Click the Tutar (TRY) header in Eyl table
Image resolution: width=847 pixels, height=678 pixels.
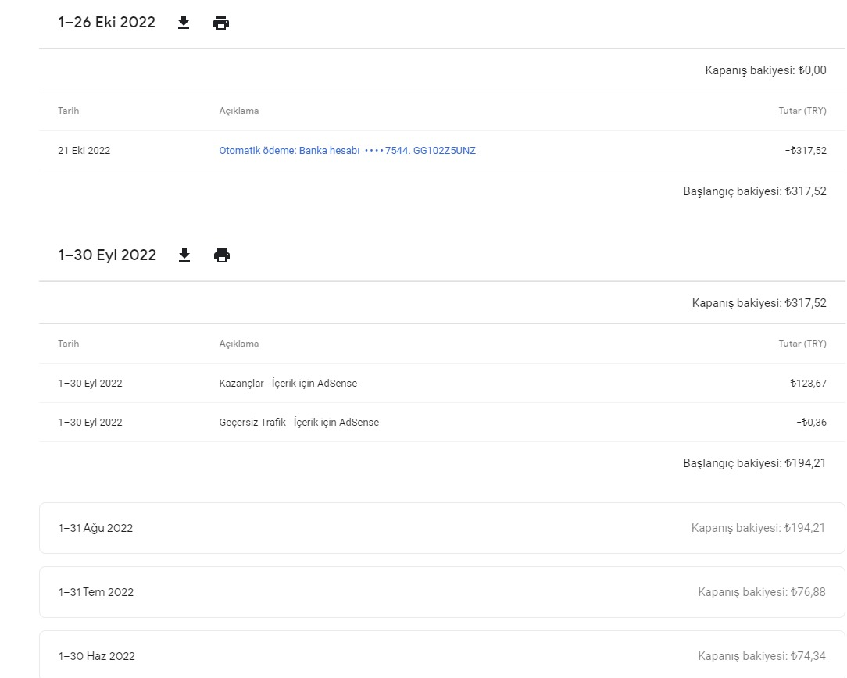802,344
